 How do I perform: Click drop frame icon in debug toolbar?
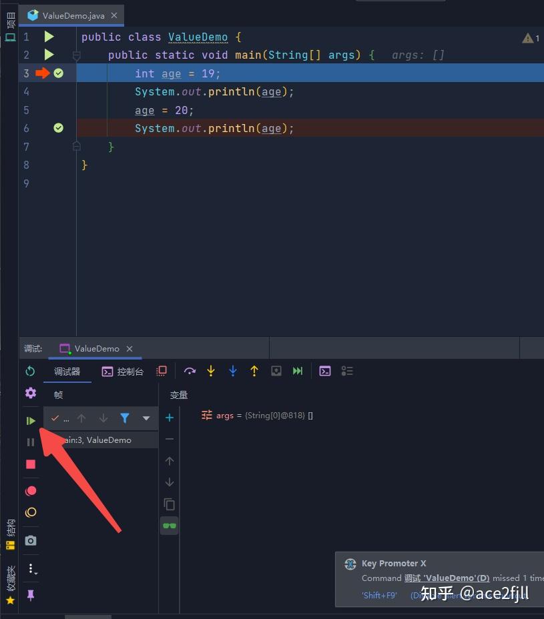[x=276, y=371]
